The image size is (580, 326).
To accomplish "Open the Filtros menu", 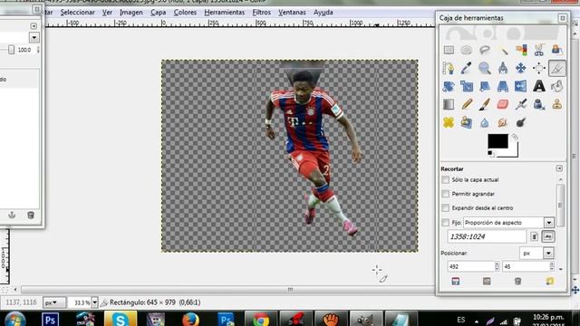I will coord(261,12).
